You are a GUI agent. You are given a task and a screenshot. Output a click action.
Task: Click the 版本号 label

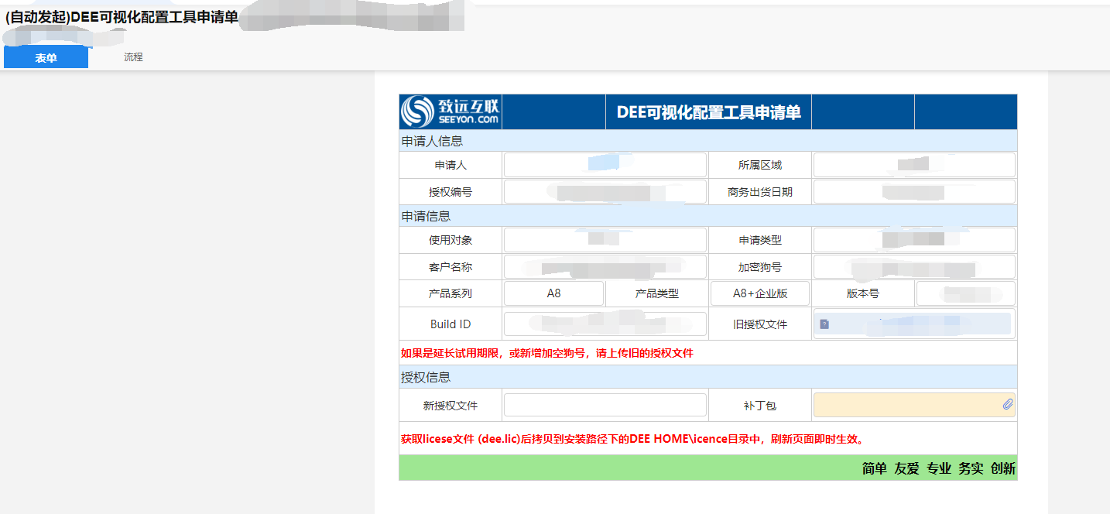click(x=863, y=293)
